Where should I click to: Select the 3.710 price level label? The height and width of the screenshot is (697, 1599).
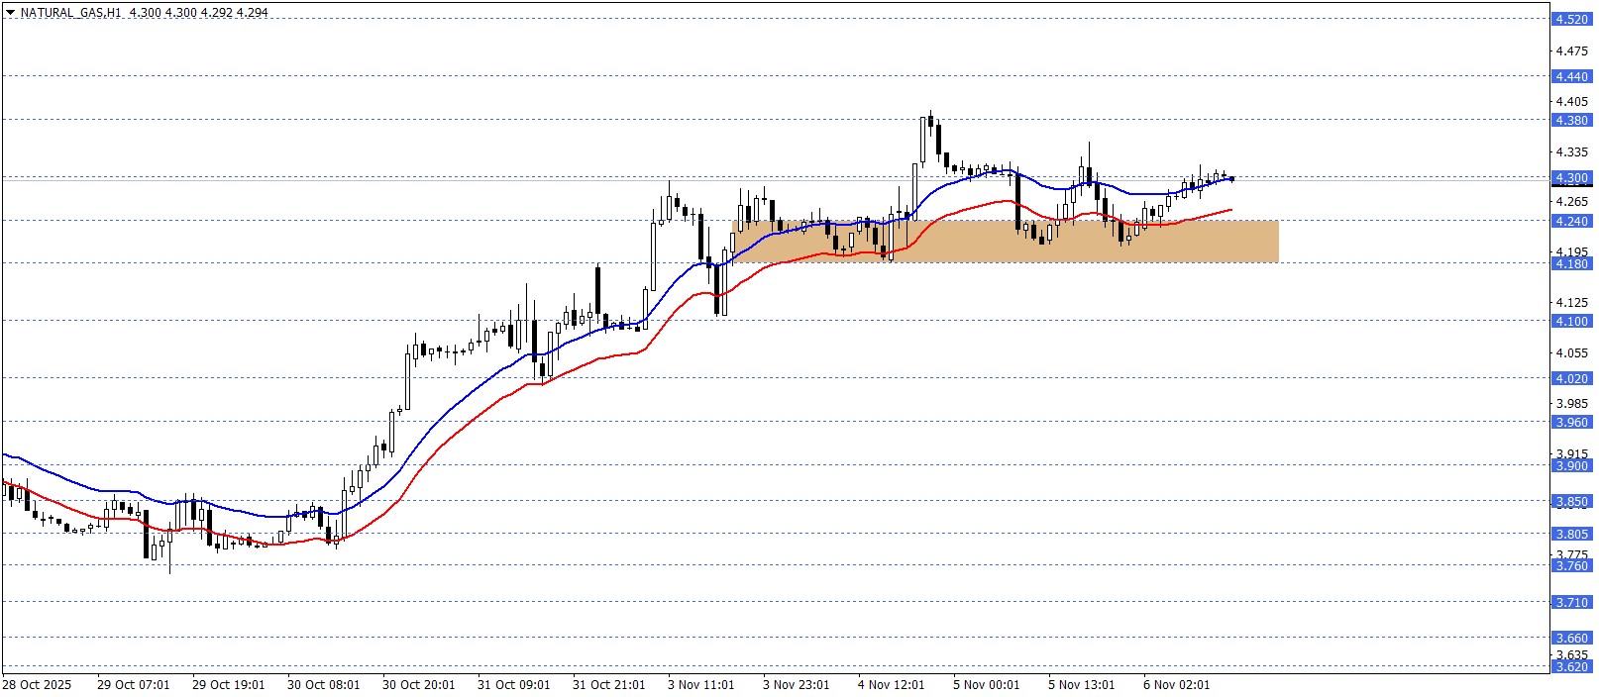(x=1570, y=603)
